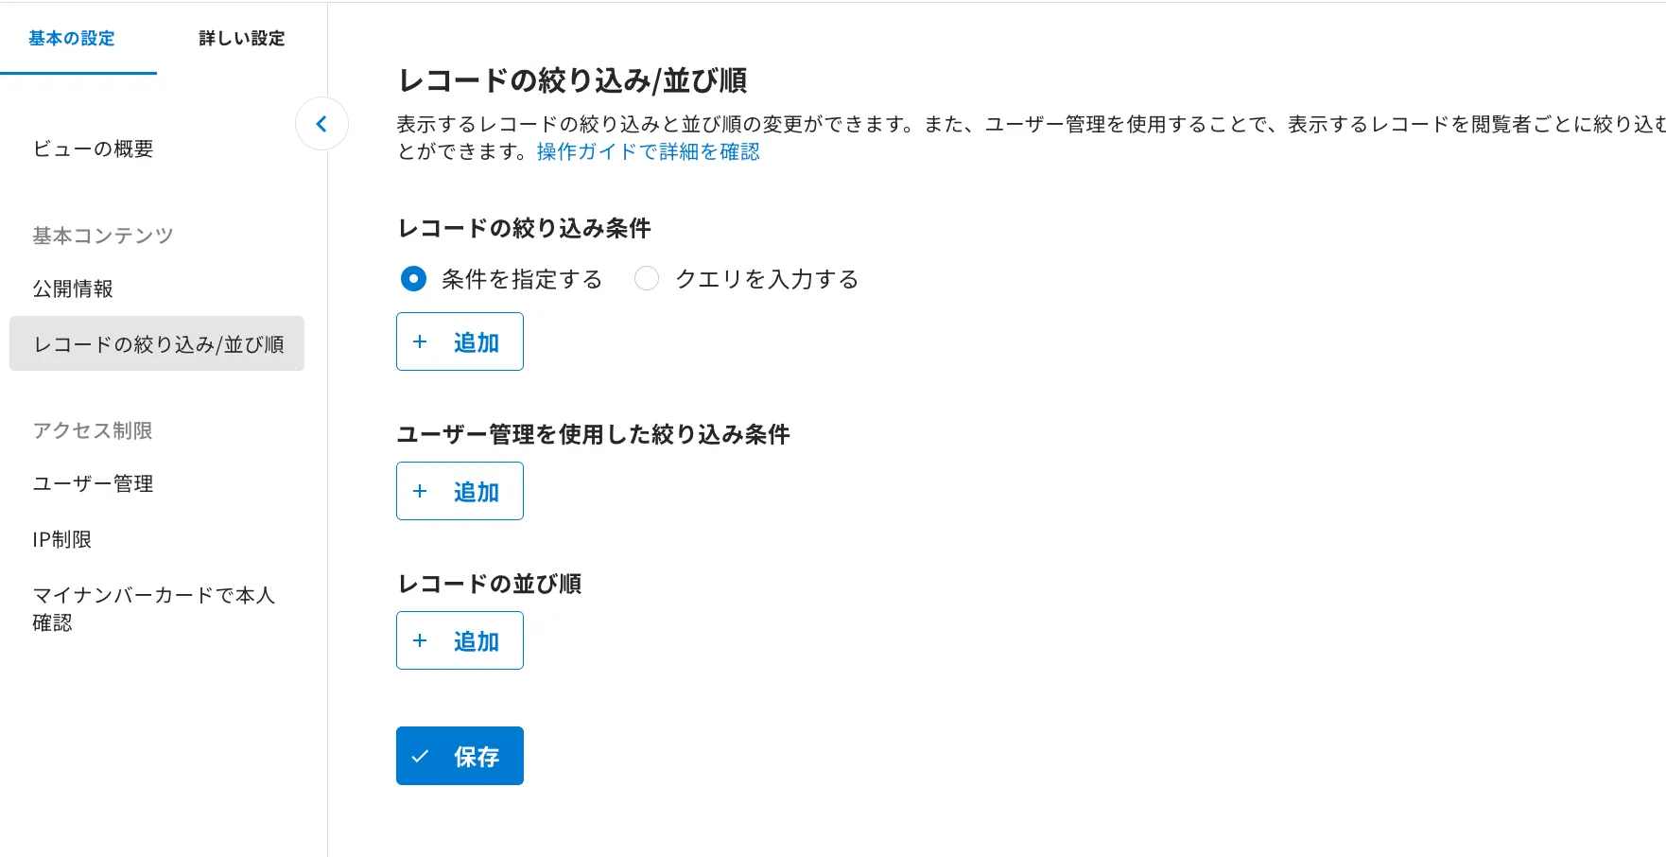Collapse the sidebar with the chevron button
Viewport: 1666px width, 857px height.
point(321,124)
